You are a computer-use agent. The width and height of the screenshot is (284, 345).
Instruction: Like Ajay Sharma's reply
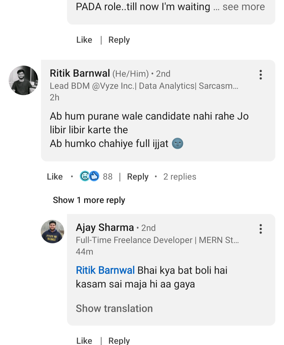pos(84,341)
